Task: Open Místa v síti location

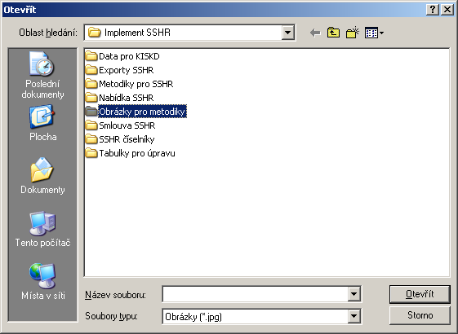Action: [42, 282]
